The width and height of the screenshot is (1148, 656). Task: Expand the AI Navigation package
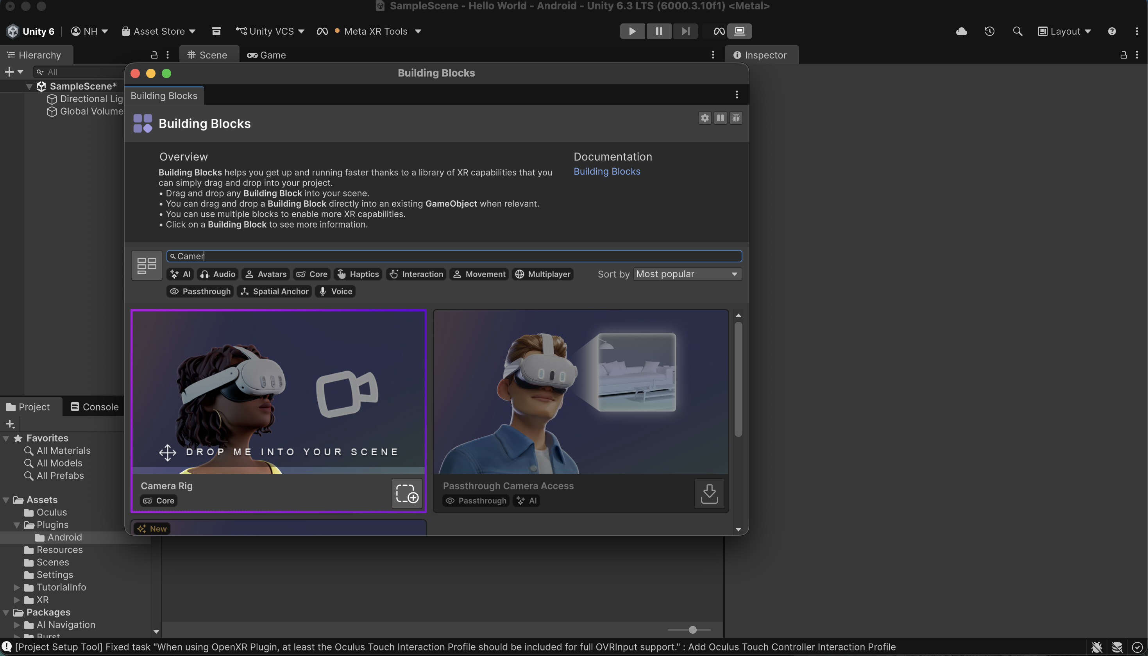coord(18,625)
